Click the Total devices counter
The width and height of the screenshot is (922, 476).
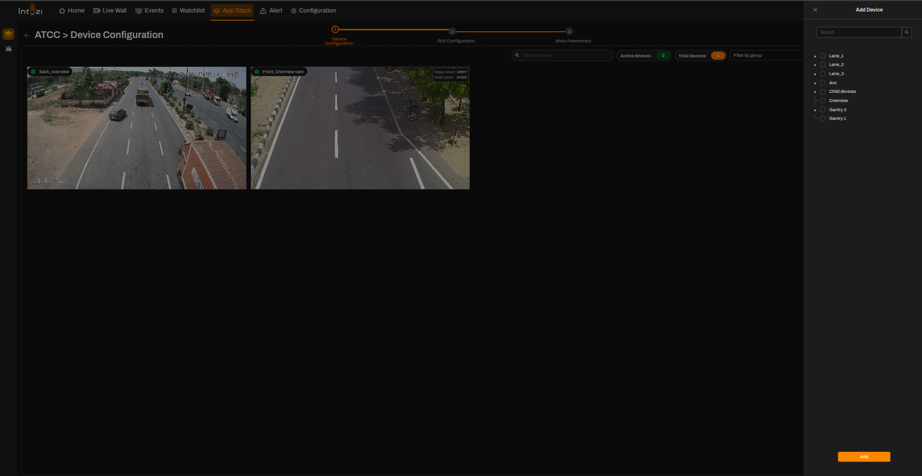pyautogui.click(x=701, y=55)
